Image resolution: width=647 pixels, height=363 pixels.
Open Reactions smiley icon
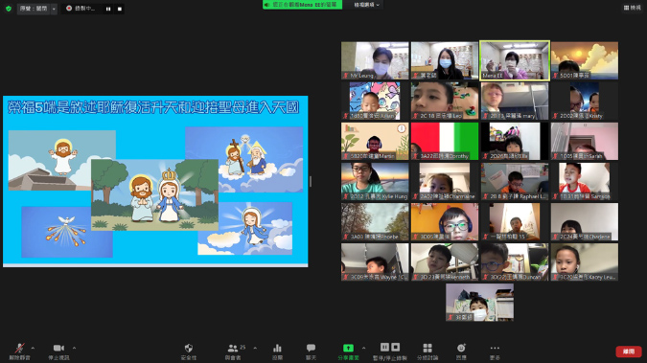tap(461, 352)
